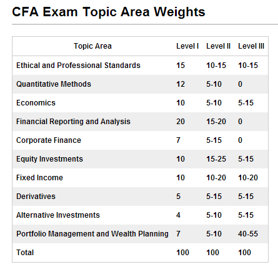Select Fixed Income row label

tap(39, 178)
